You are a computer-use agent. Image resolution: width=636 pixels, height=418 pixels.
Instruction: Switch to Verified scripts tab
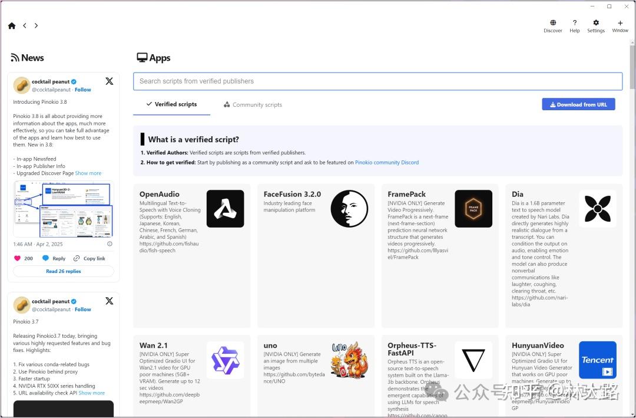171,104
